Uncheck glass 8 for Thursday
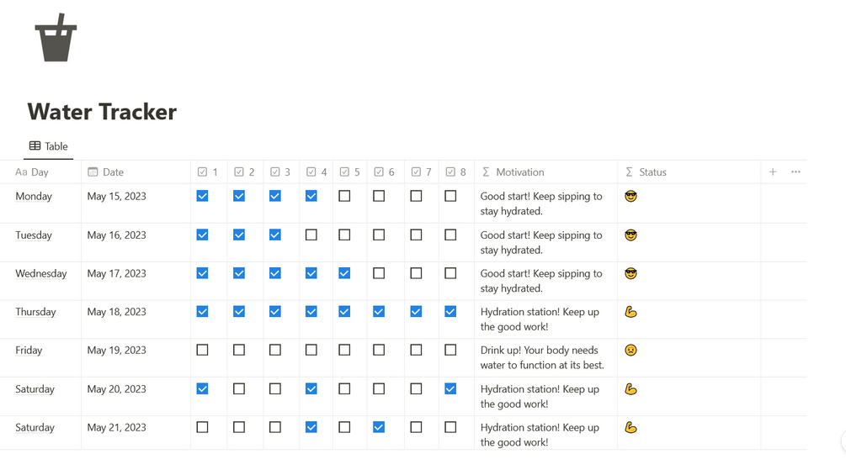 [450, 311]
